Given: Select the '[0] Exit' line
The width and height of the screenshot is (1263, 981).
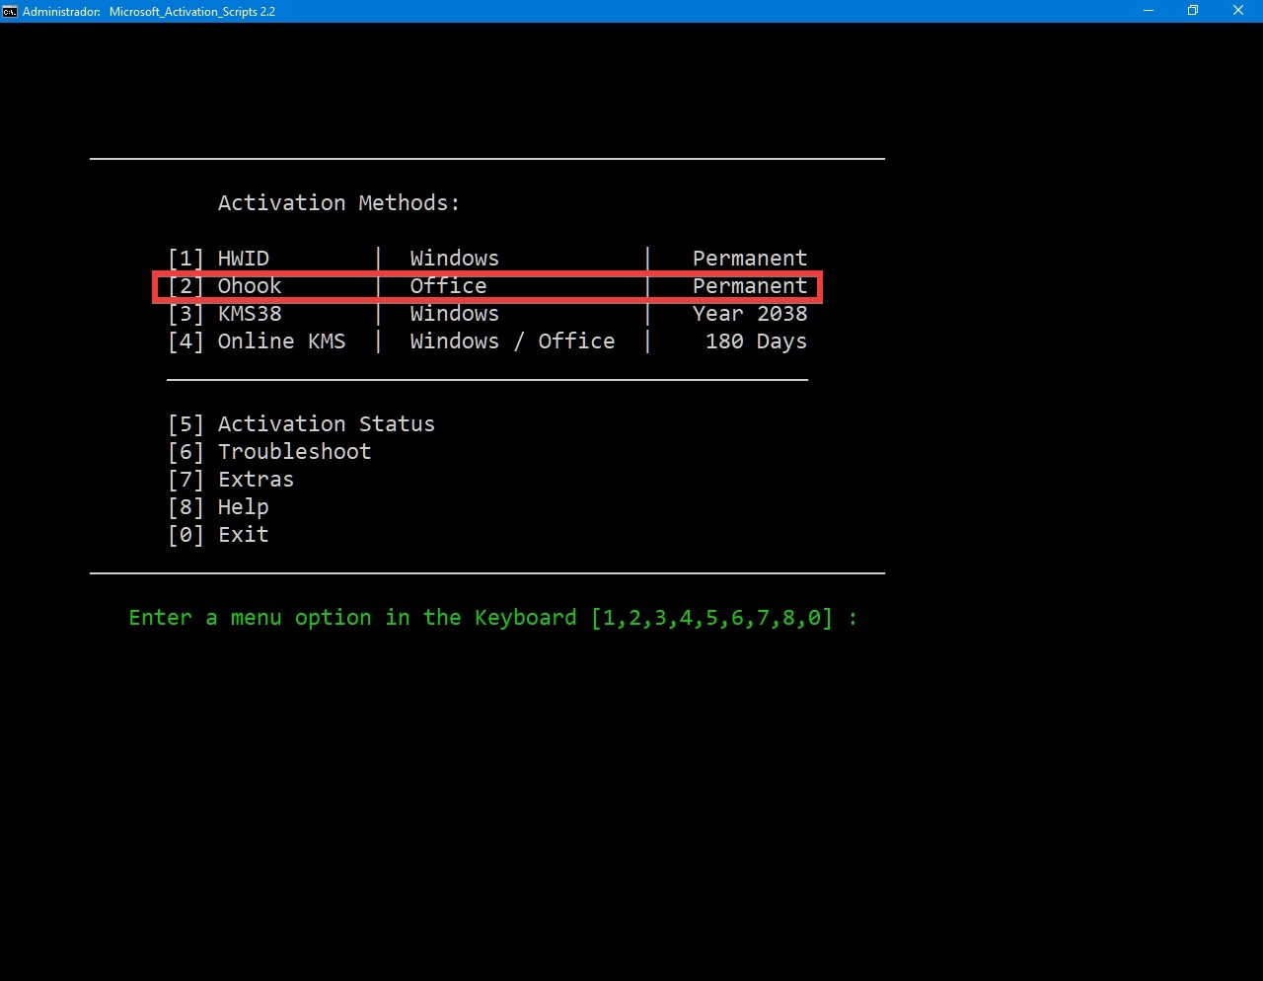Looking at the screenshot, I should pos(218,535).
